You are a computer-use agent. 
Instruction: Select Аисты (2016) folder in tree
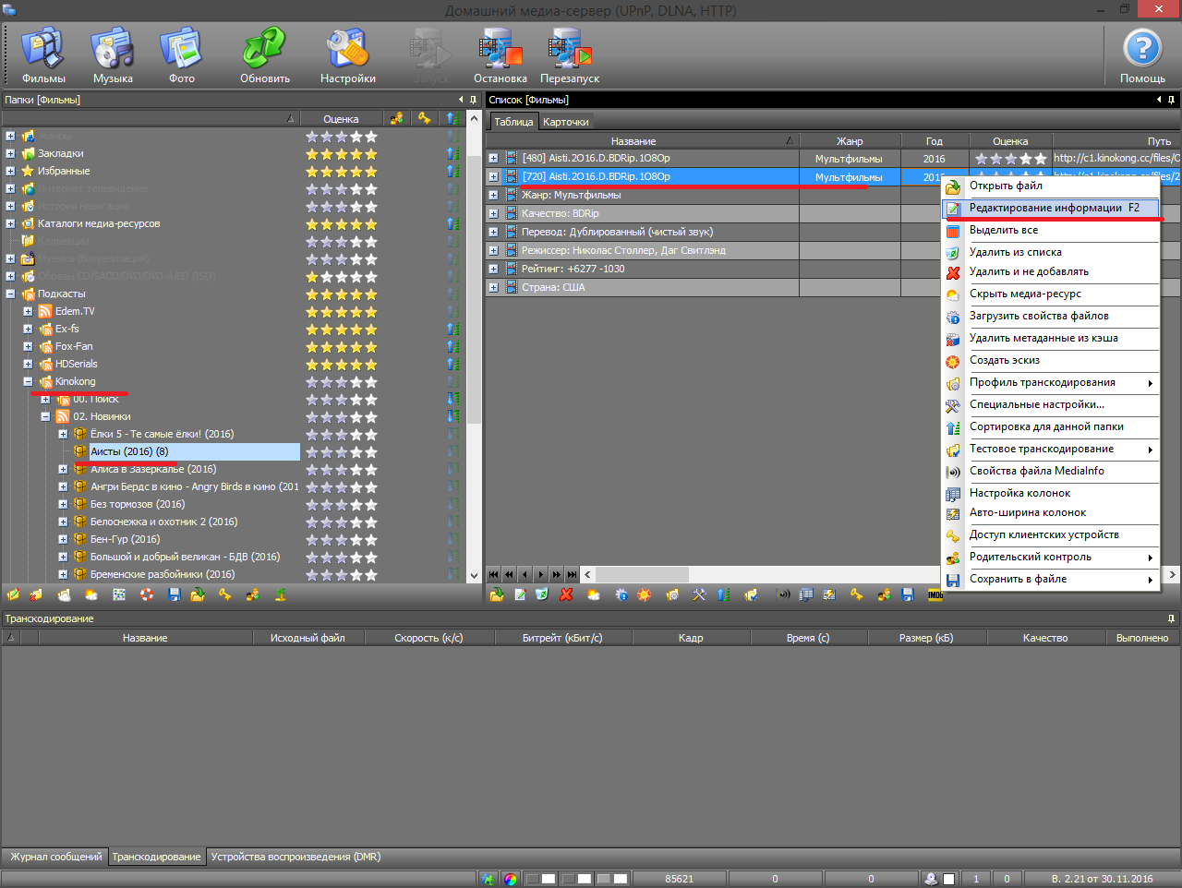coord(129,451)
